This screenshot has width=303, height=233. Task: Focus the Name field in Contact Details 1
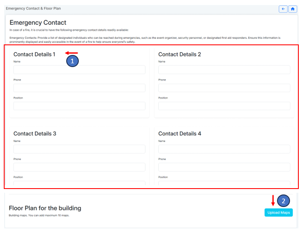tap(79, 70)
